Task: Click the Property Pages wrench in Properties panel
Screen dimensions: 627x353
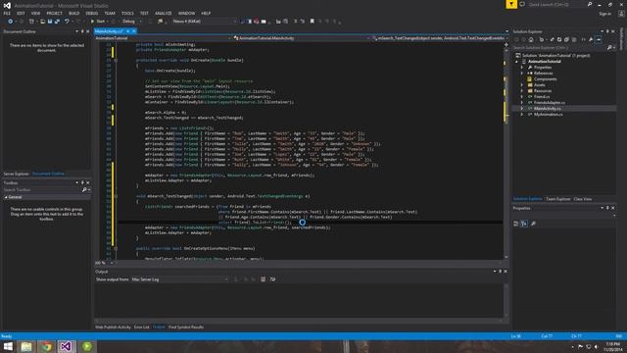Action: point(533,224)
